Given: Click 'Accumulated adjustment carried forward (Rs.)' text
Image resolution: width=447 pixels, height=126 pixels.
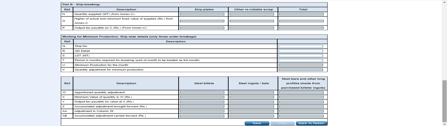Looking at the screenshot, I should 110,116.
